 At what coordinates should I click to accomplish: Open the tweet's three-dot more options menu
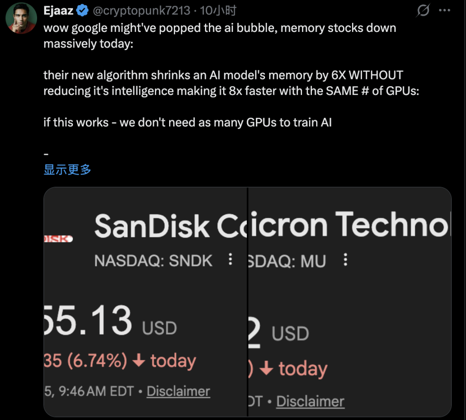pyautogui.click(x=445, y=11)
